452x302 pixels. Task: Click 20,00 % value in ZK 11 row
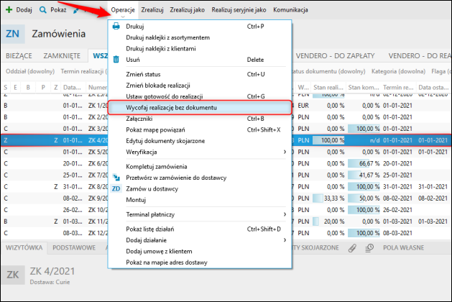click(x=334, y=221)
